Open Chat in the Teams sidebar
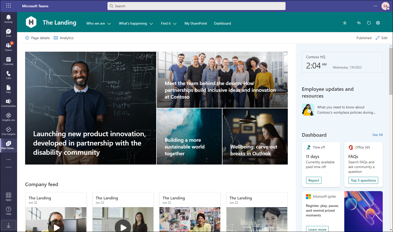Screen dimensions: 393x232 click(9, 33)
